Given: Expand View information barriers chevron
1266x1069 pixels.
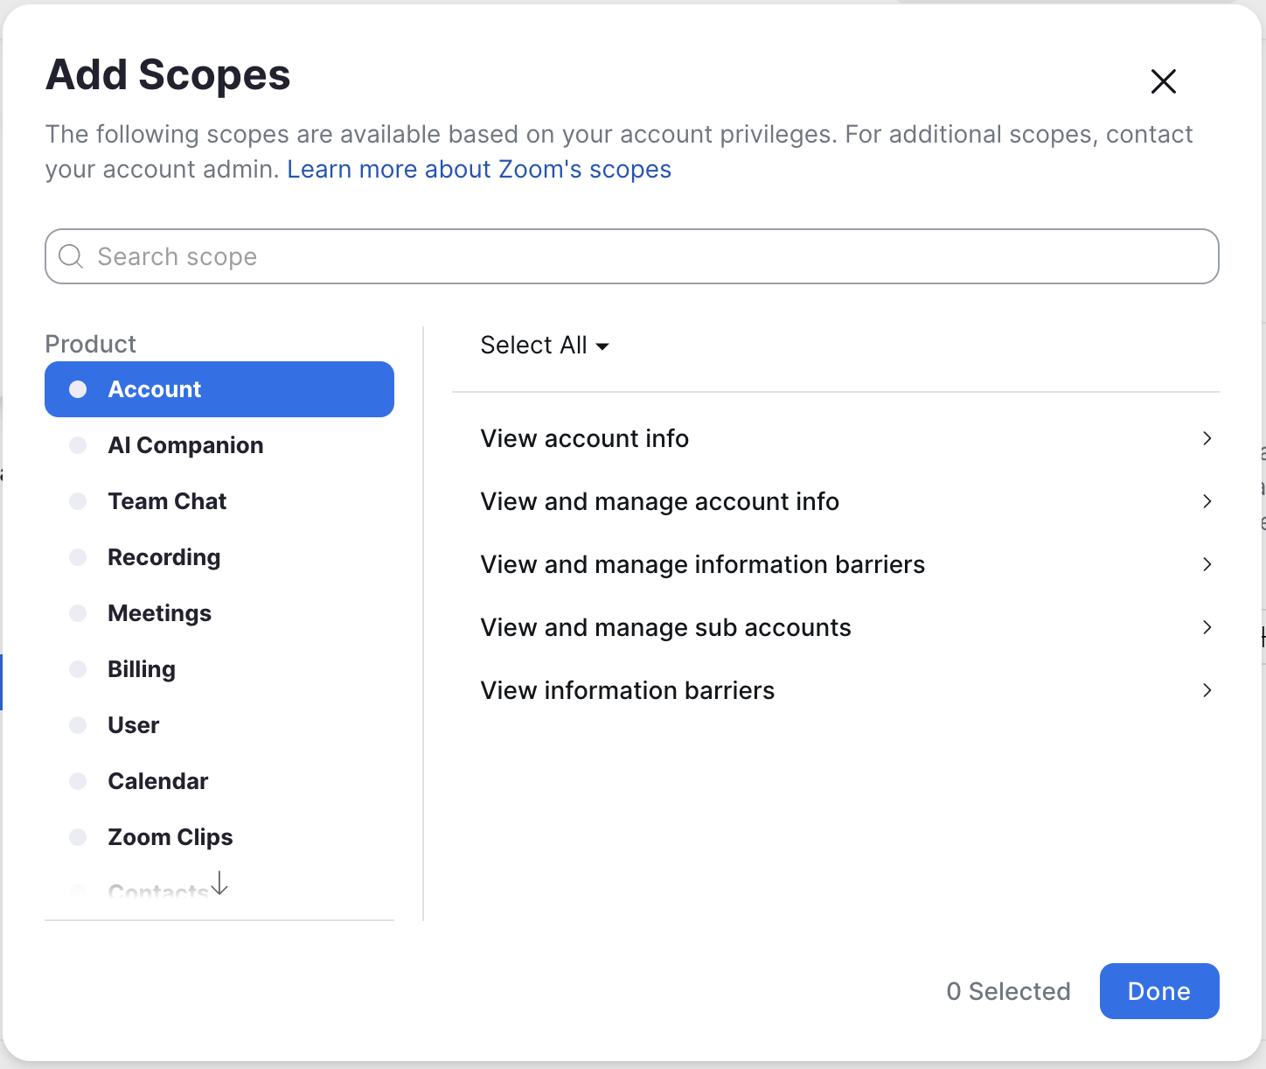Looking at the screenshot, I should click(1207, 690).
